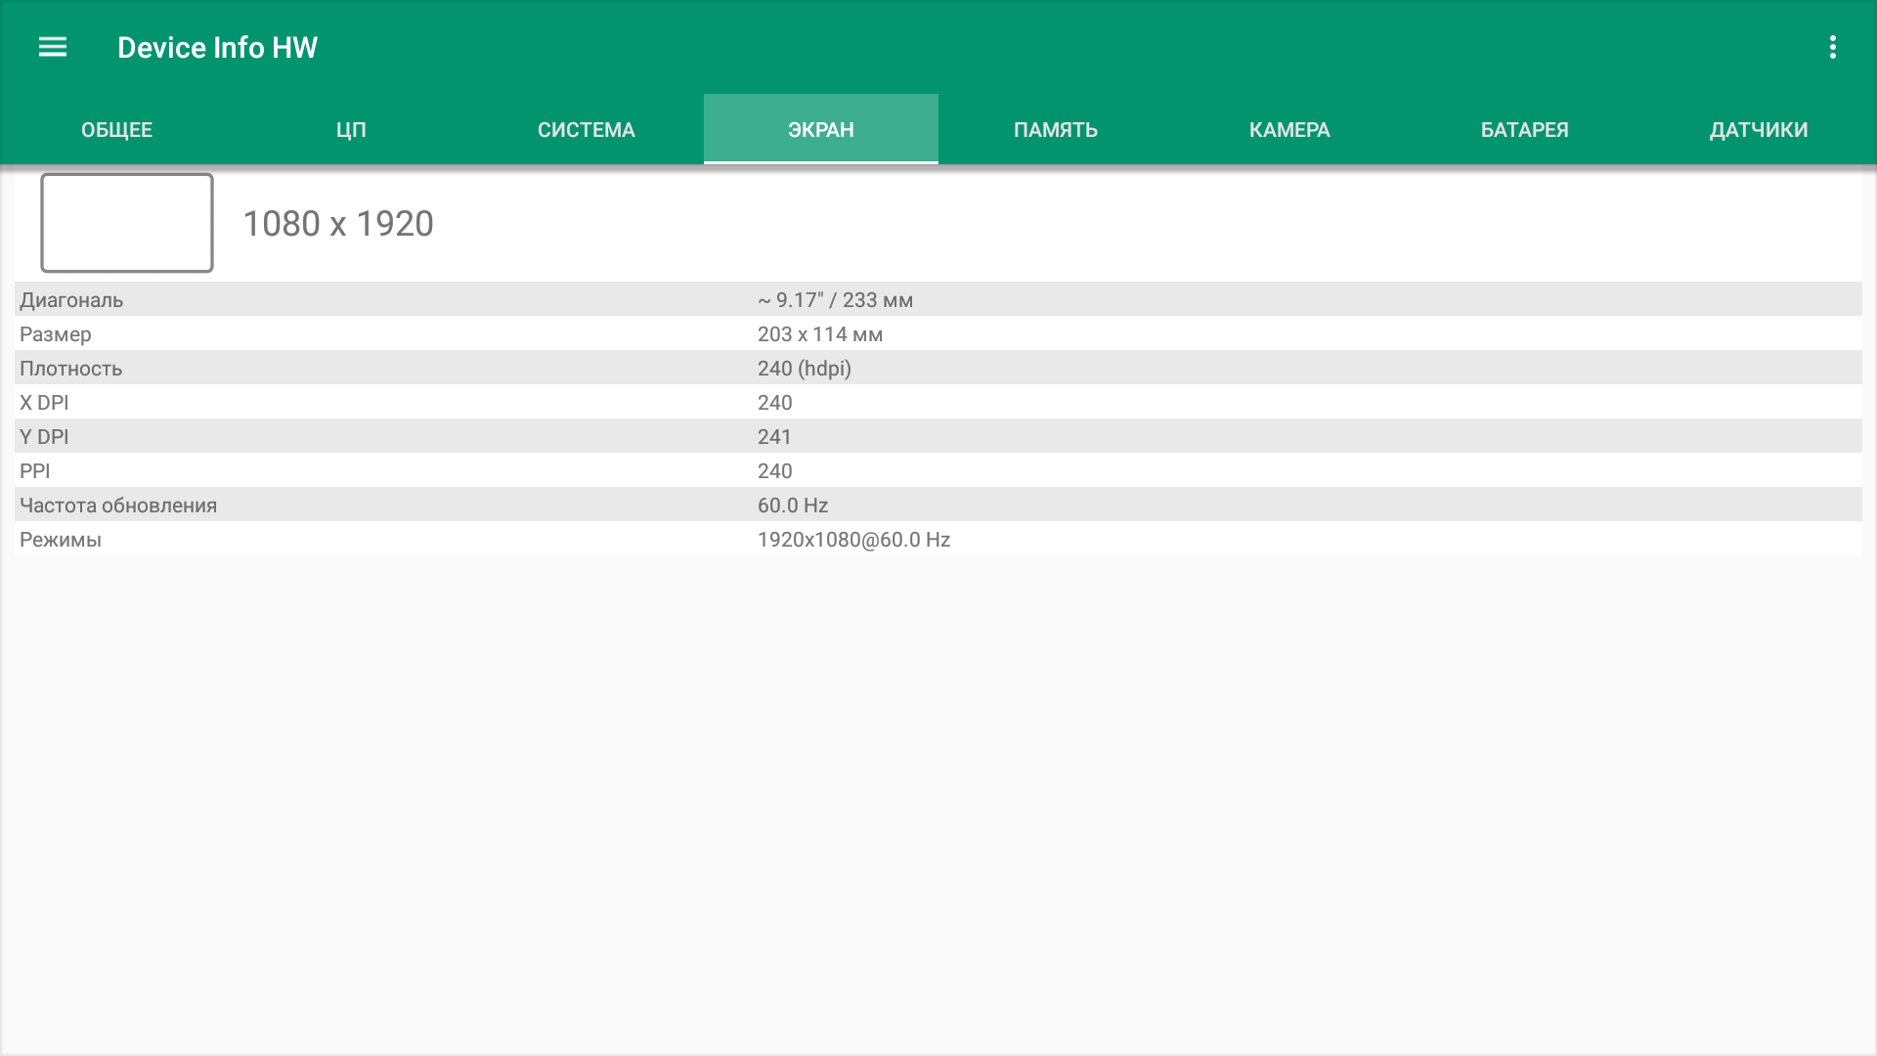Viewport: 1877px width, 1056px height.
Task: Tap the Y DPI row showing 241
Action: pyautogui.click(x=938, y=437)
